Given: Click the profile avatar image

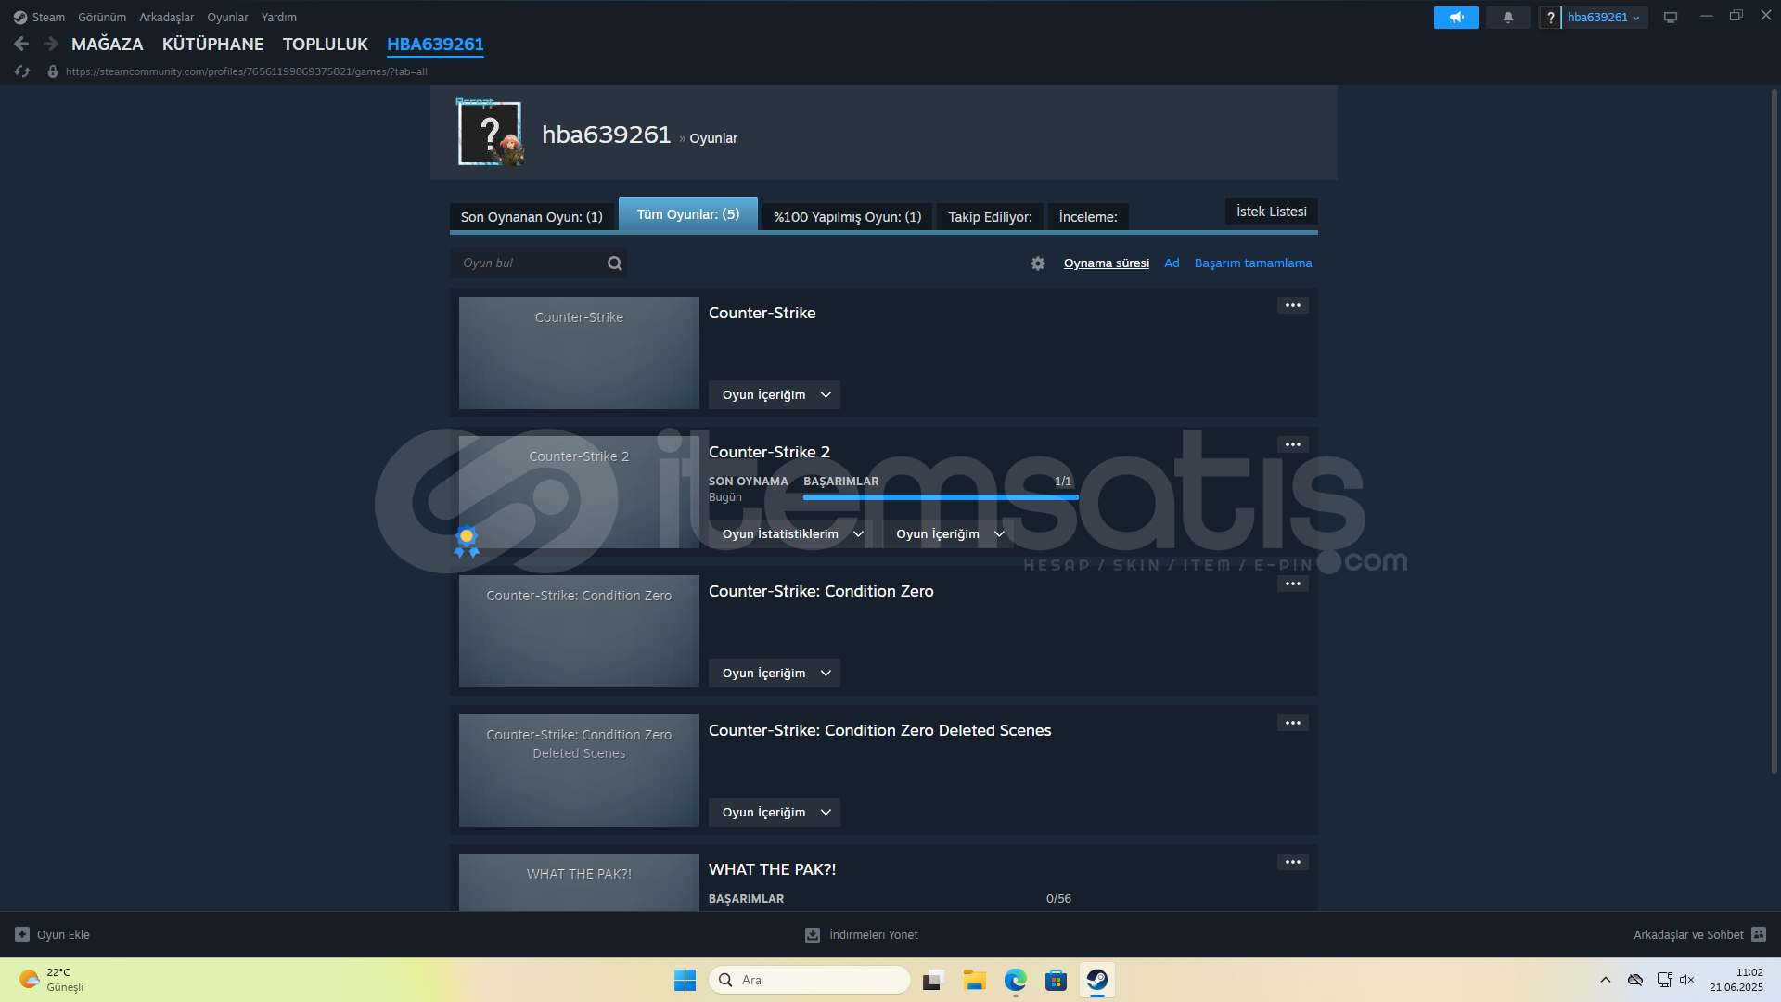Looking at the screenshot, I should pos(490,134).
